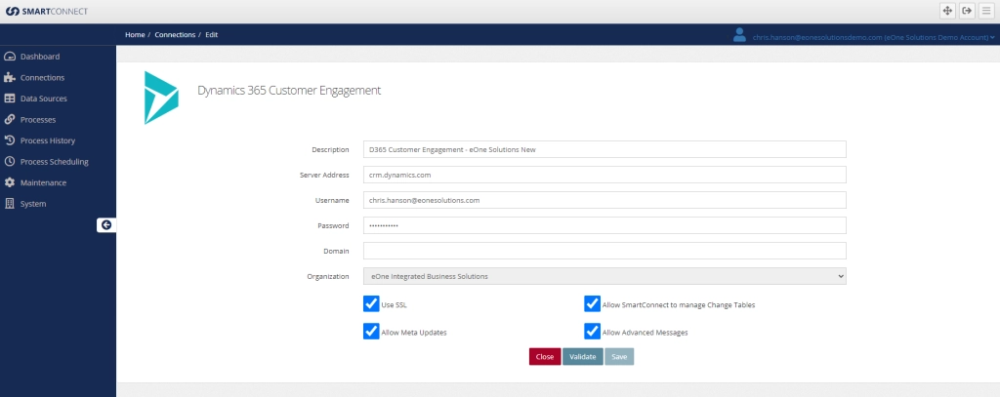Click the Password field label

point(333,226)
